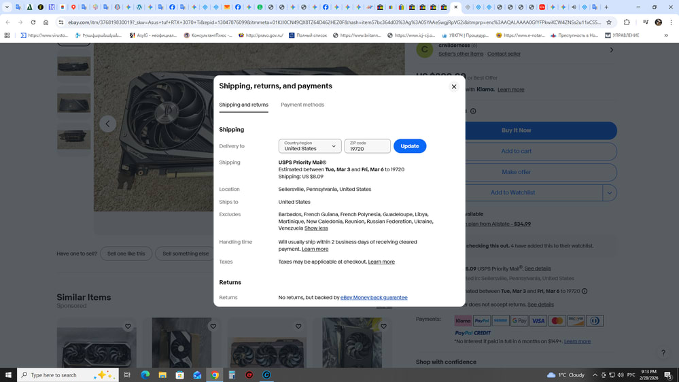Image resolution: width=679 pixels, height=382 pixels.
Task: Click the PayPal payment icon
Action: pos(481,321)
